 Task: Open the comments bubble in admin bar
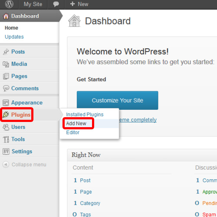pos(56,4)
